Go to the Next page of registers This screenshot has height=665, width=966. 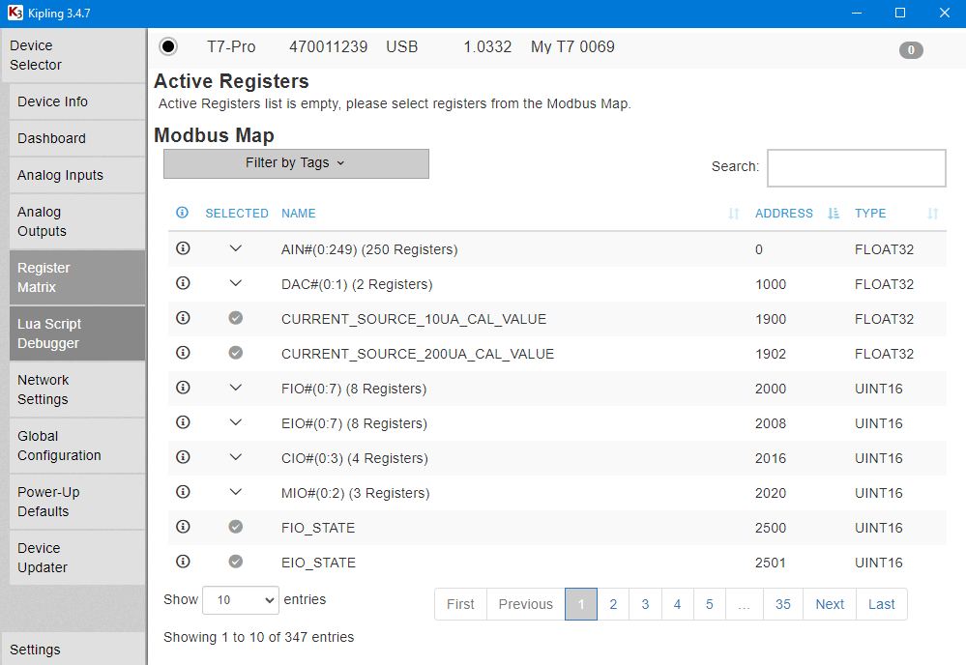[x=830, y=604]
